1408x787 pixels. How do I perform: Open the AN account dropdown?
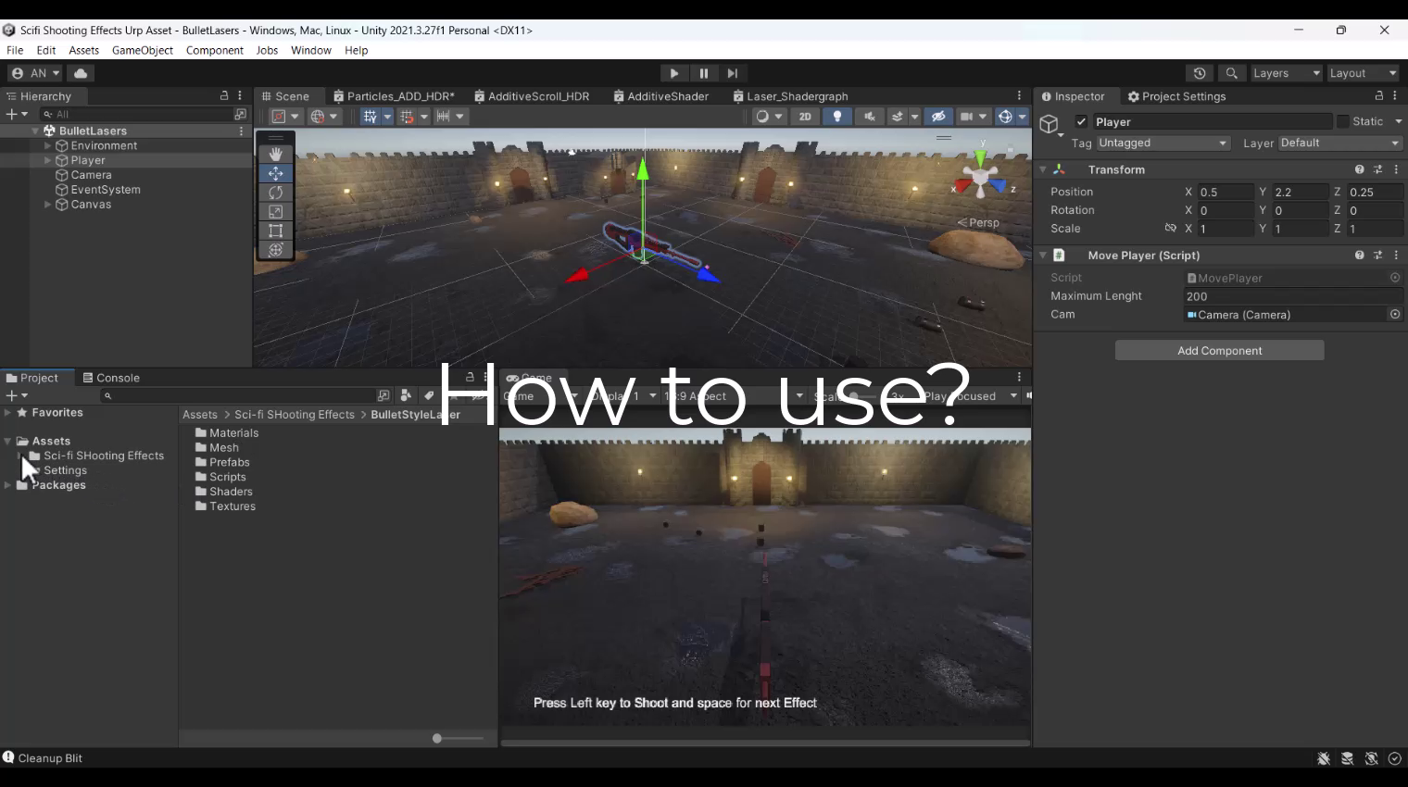[x=35, y=73]
